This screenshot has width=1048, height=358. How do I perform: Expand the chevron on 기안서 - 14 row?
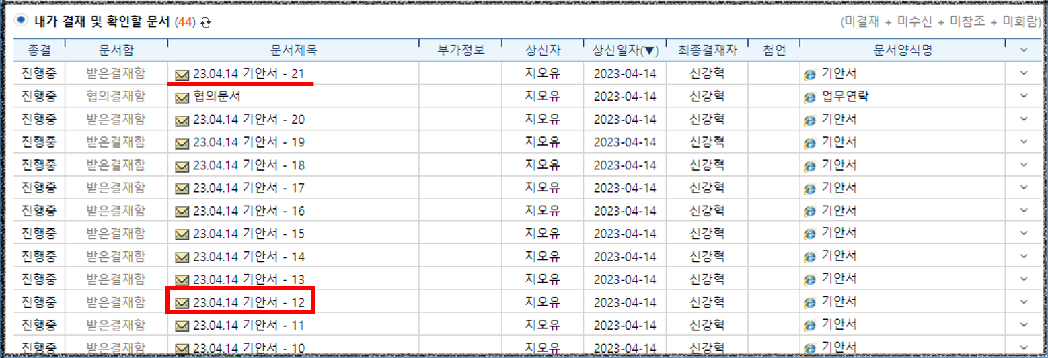coord(1024,256)
